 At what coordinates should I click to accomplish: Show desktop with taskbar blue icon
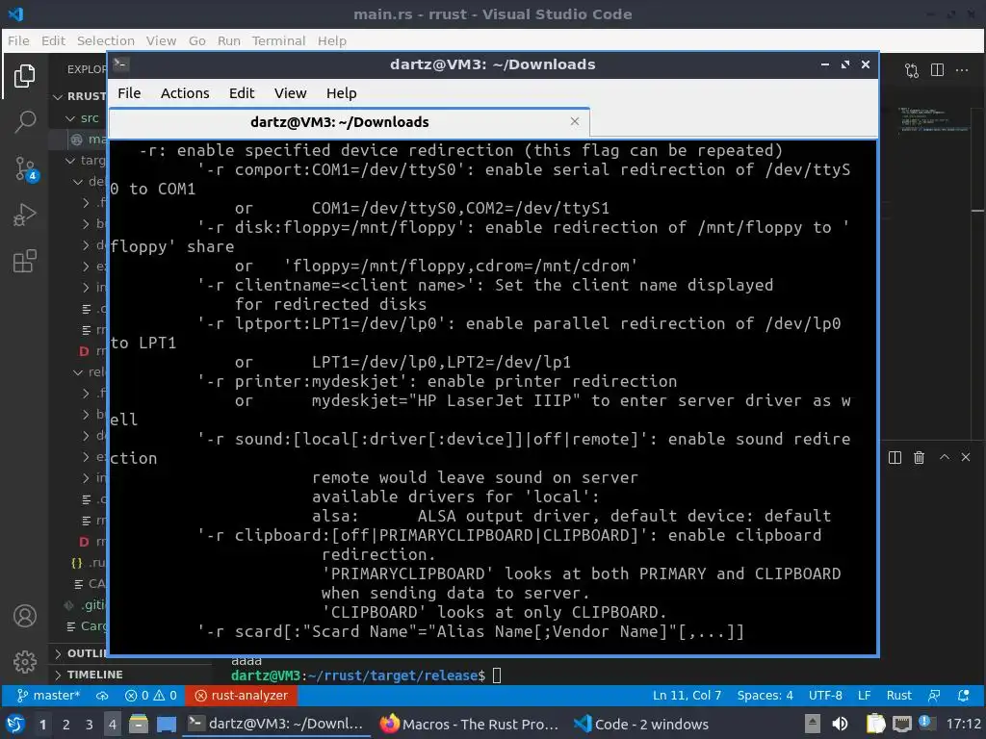(167, 724)
